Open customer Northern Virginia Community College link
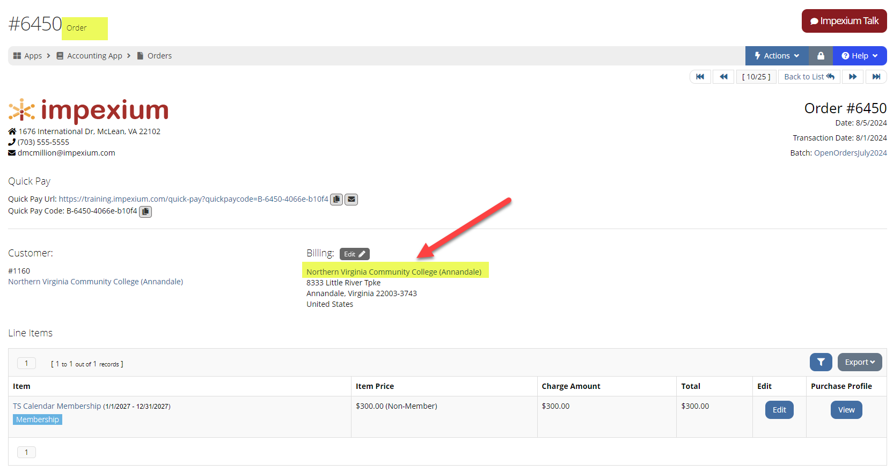The image size is (893, 471). pyautogui.click(x=96, y=282)
